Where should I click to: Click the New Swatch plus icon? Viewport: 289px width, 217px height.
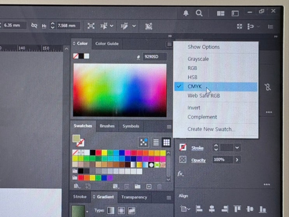point(148,187)
